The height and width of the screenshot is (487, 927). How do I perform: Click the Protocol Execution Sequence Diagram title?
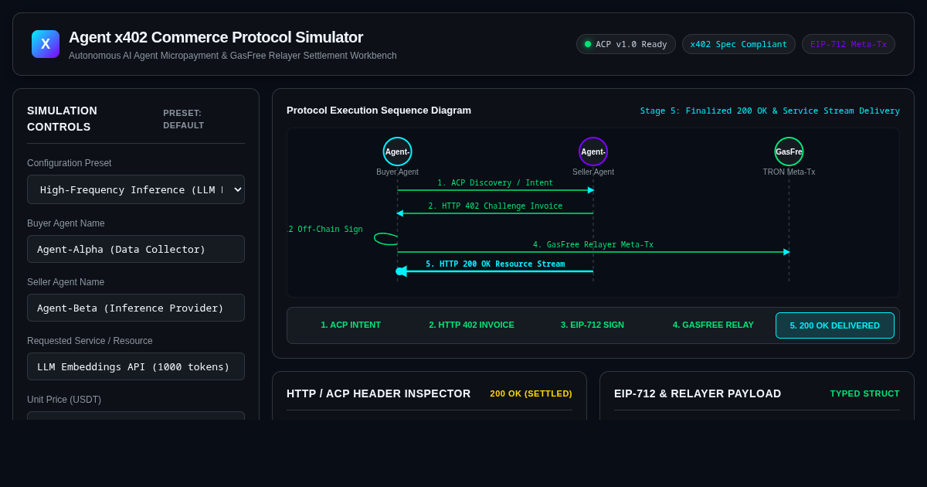[x=379, y=111]
